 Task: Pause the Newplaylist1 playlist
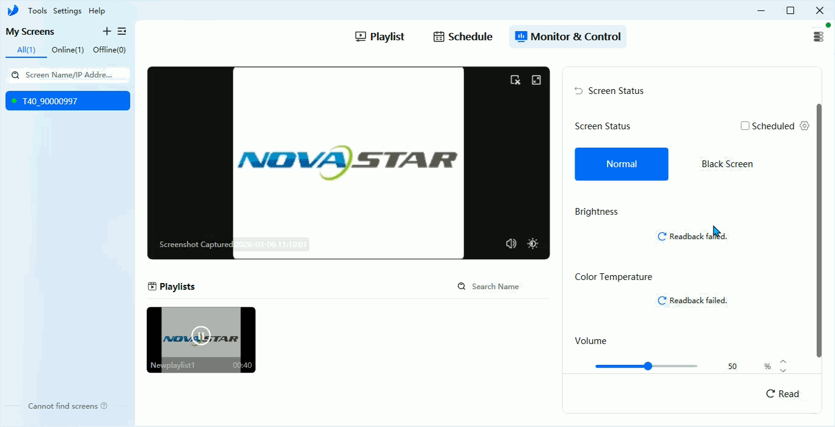(201, 335)
